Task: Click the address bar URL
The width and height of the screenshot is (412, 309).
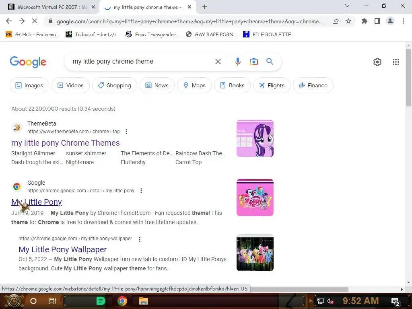Action: pyautogui.click(x=191, y=21)
